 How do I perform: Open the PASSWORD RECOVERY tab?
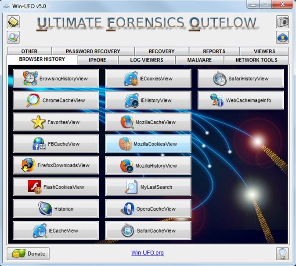(x=93, y=51)
